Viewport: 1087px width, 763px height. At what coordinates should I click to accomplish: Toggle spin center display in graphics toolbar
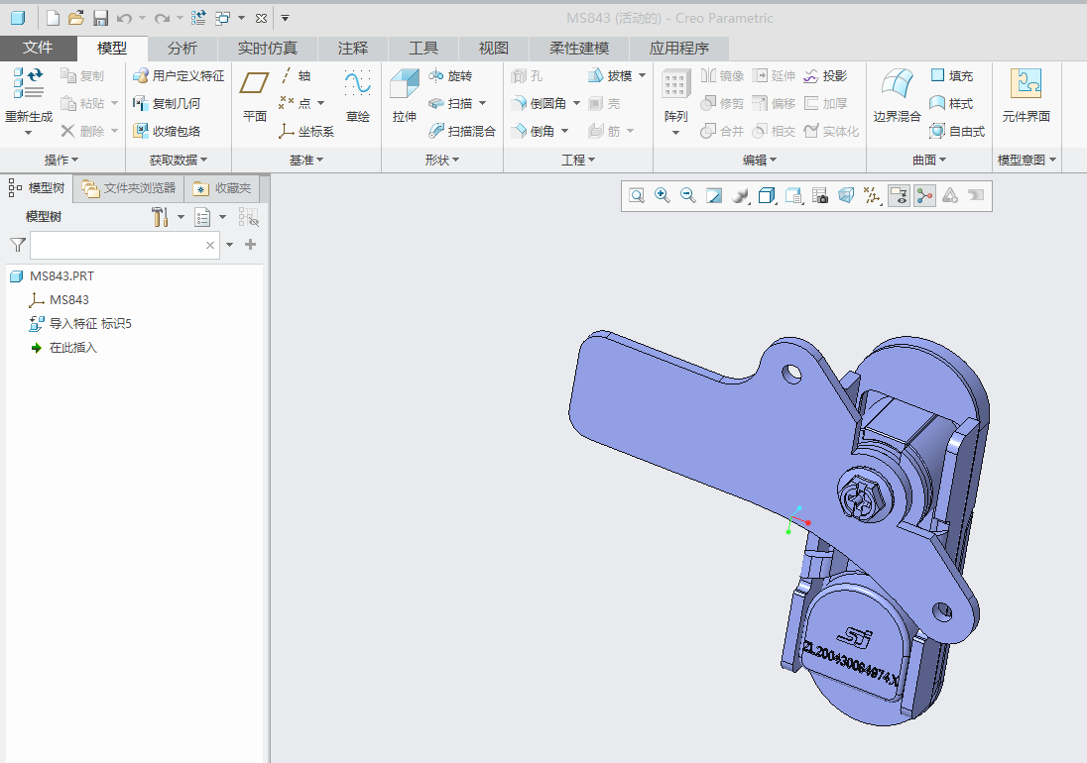[x=924, y=196]
